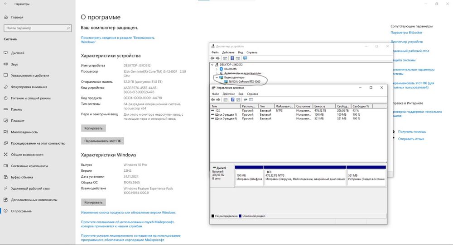This screenshot has height=245, width=453.
Task: Open Справка menu in Управление дисками
Action: 252,94
